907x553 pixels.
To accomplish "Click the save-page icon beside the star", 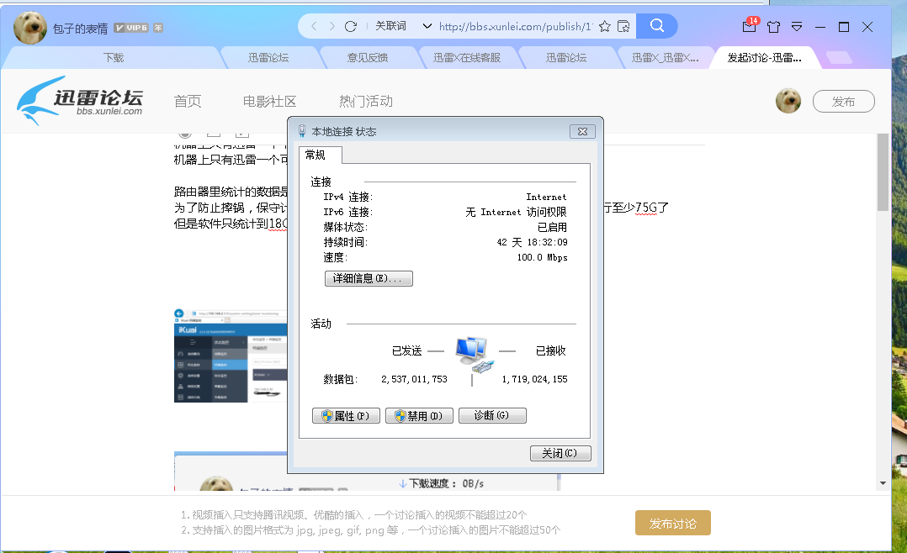I will pos(623,26).
